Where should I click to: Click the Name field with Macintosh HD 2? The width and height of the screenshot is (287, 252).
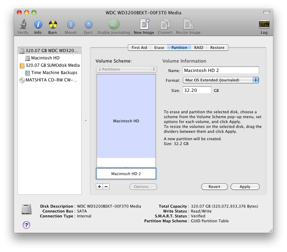click(x=221, y=70)
